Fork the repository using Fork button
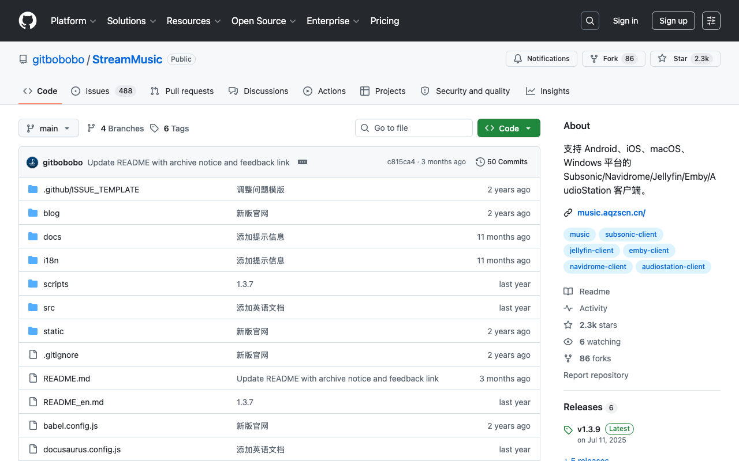This screenshot has width=739, height=461. (x=614, y=59)
